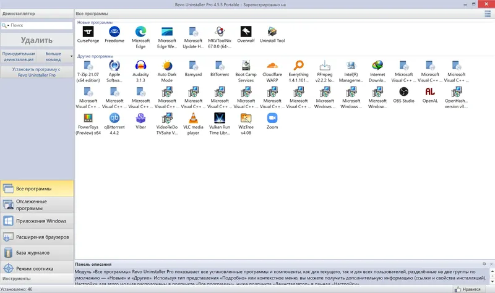
Task: Select the OBS Studio icon
Action: point(404,91)
